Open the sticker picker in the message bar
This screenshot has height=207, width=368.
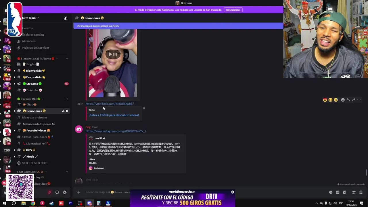[x=345, y=192]
